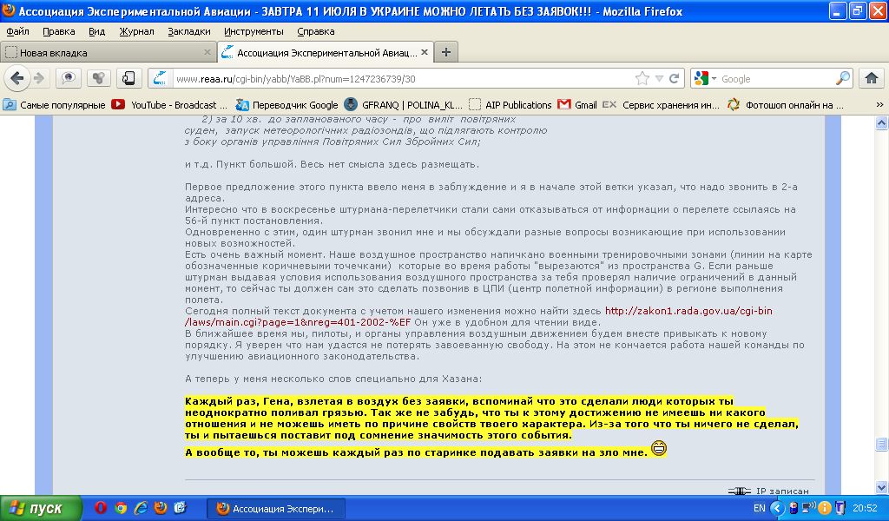This screenshot has width=889, height=521.
Task: Click the Windows 'пуск' Start button
Action: point(41,508)
